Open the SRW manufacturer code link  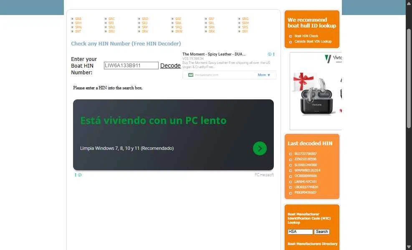click(x=179, y=31)
